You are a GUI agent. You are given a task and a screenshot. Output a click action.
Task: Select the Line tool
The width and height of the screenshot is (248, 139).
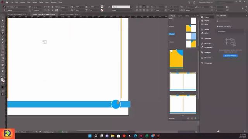3,36
